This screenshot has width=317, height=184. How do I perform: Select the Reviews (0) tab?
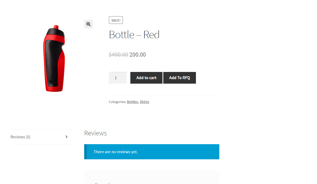(x=20, y=137)
